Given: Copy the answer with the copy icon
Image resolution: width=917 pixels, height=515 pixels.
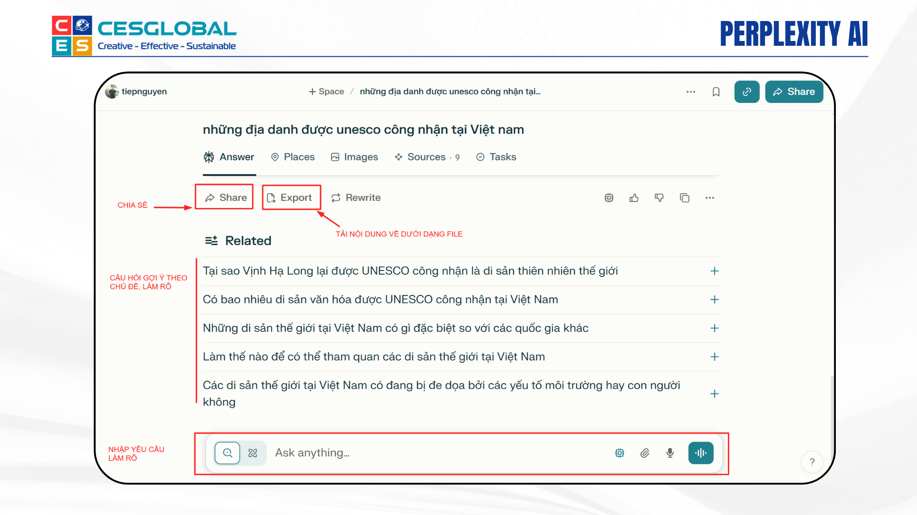Looking at the screenshot, I should (684, 198).
